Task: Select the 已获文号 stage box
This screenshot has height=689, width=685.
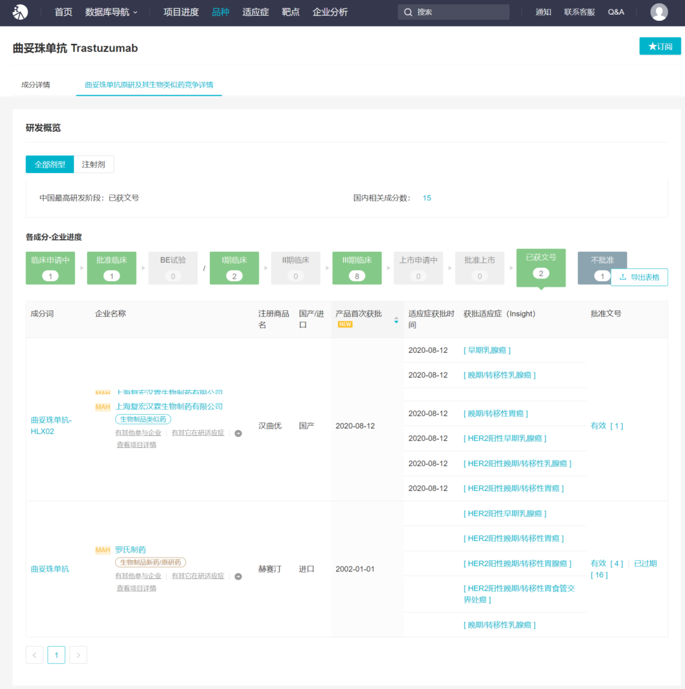Action: click(541, 268)
